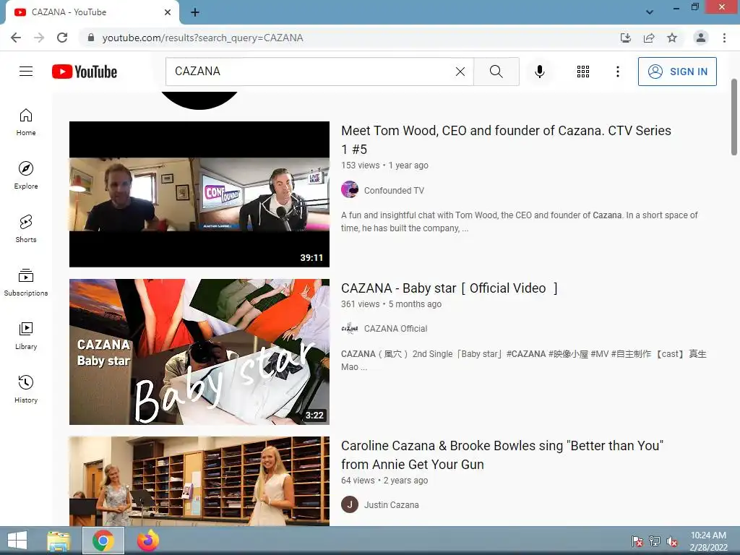Image resolution: width=740 pixels, height=555 pixels.
Task: Click the '64 views' text
Action: point(358,481)
